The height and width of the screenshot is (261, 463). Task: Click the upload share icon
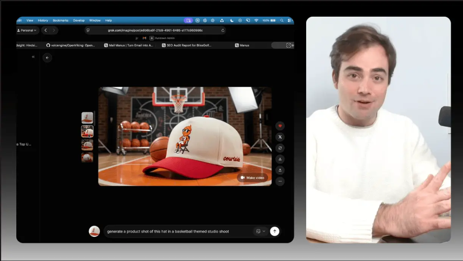[x=280, y=170]
